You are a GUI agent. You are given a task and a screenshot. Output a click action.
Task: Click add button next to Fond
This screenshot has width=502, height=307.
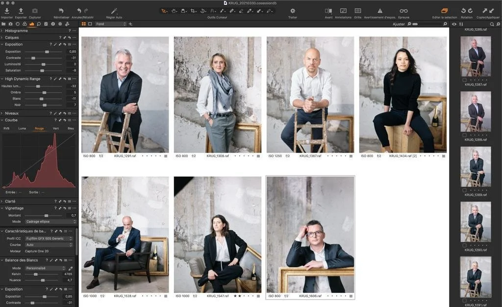(x=130, y=24)
